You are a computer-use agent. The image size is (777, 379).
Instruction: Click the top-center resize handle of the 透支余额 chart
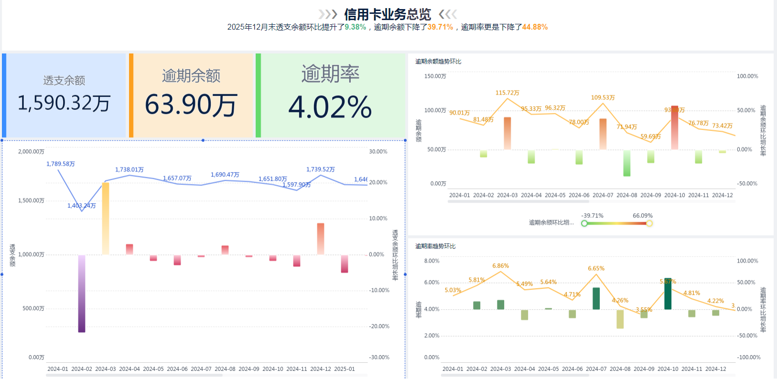(203, 140)
